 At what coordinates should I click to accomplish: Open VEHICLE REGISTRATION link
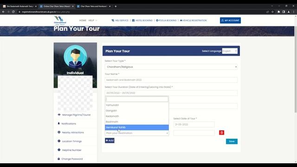click(x=193, y=20)
